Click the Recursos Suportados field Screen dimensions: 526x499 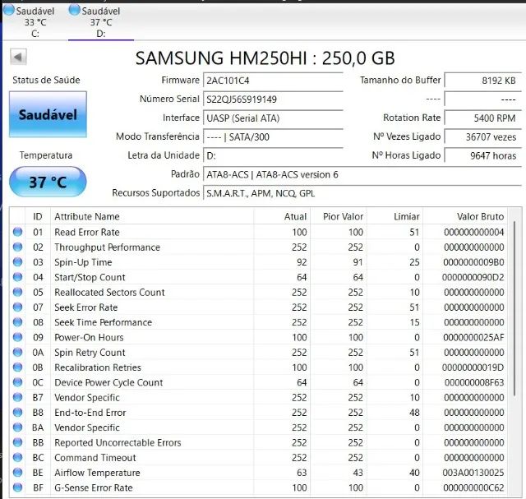(362, 193)
